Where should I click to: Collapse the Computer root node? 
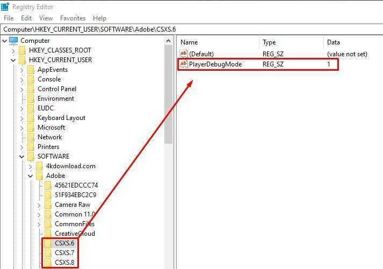(5, 41)
